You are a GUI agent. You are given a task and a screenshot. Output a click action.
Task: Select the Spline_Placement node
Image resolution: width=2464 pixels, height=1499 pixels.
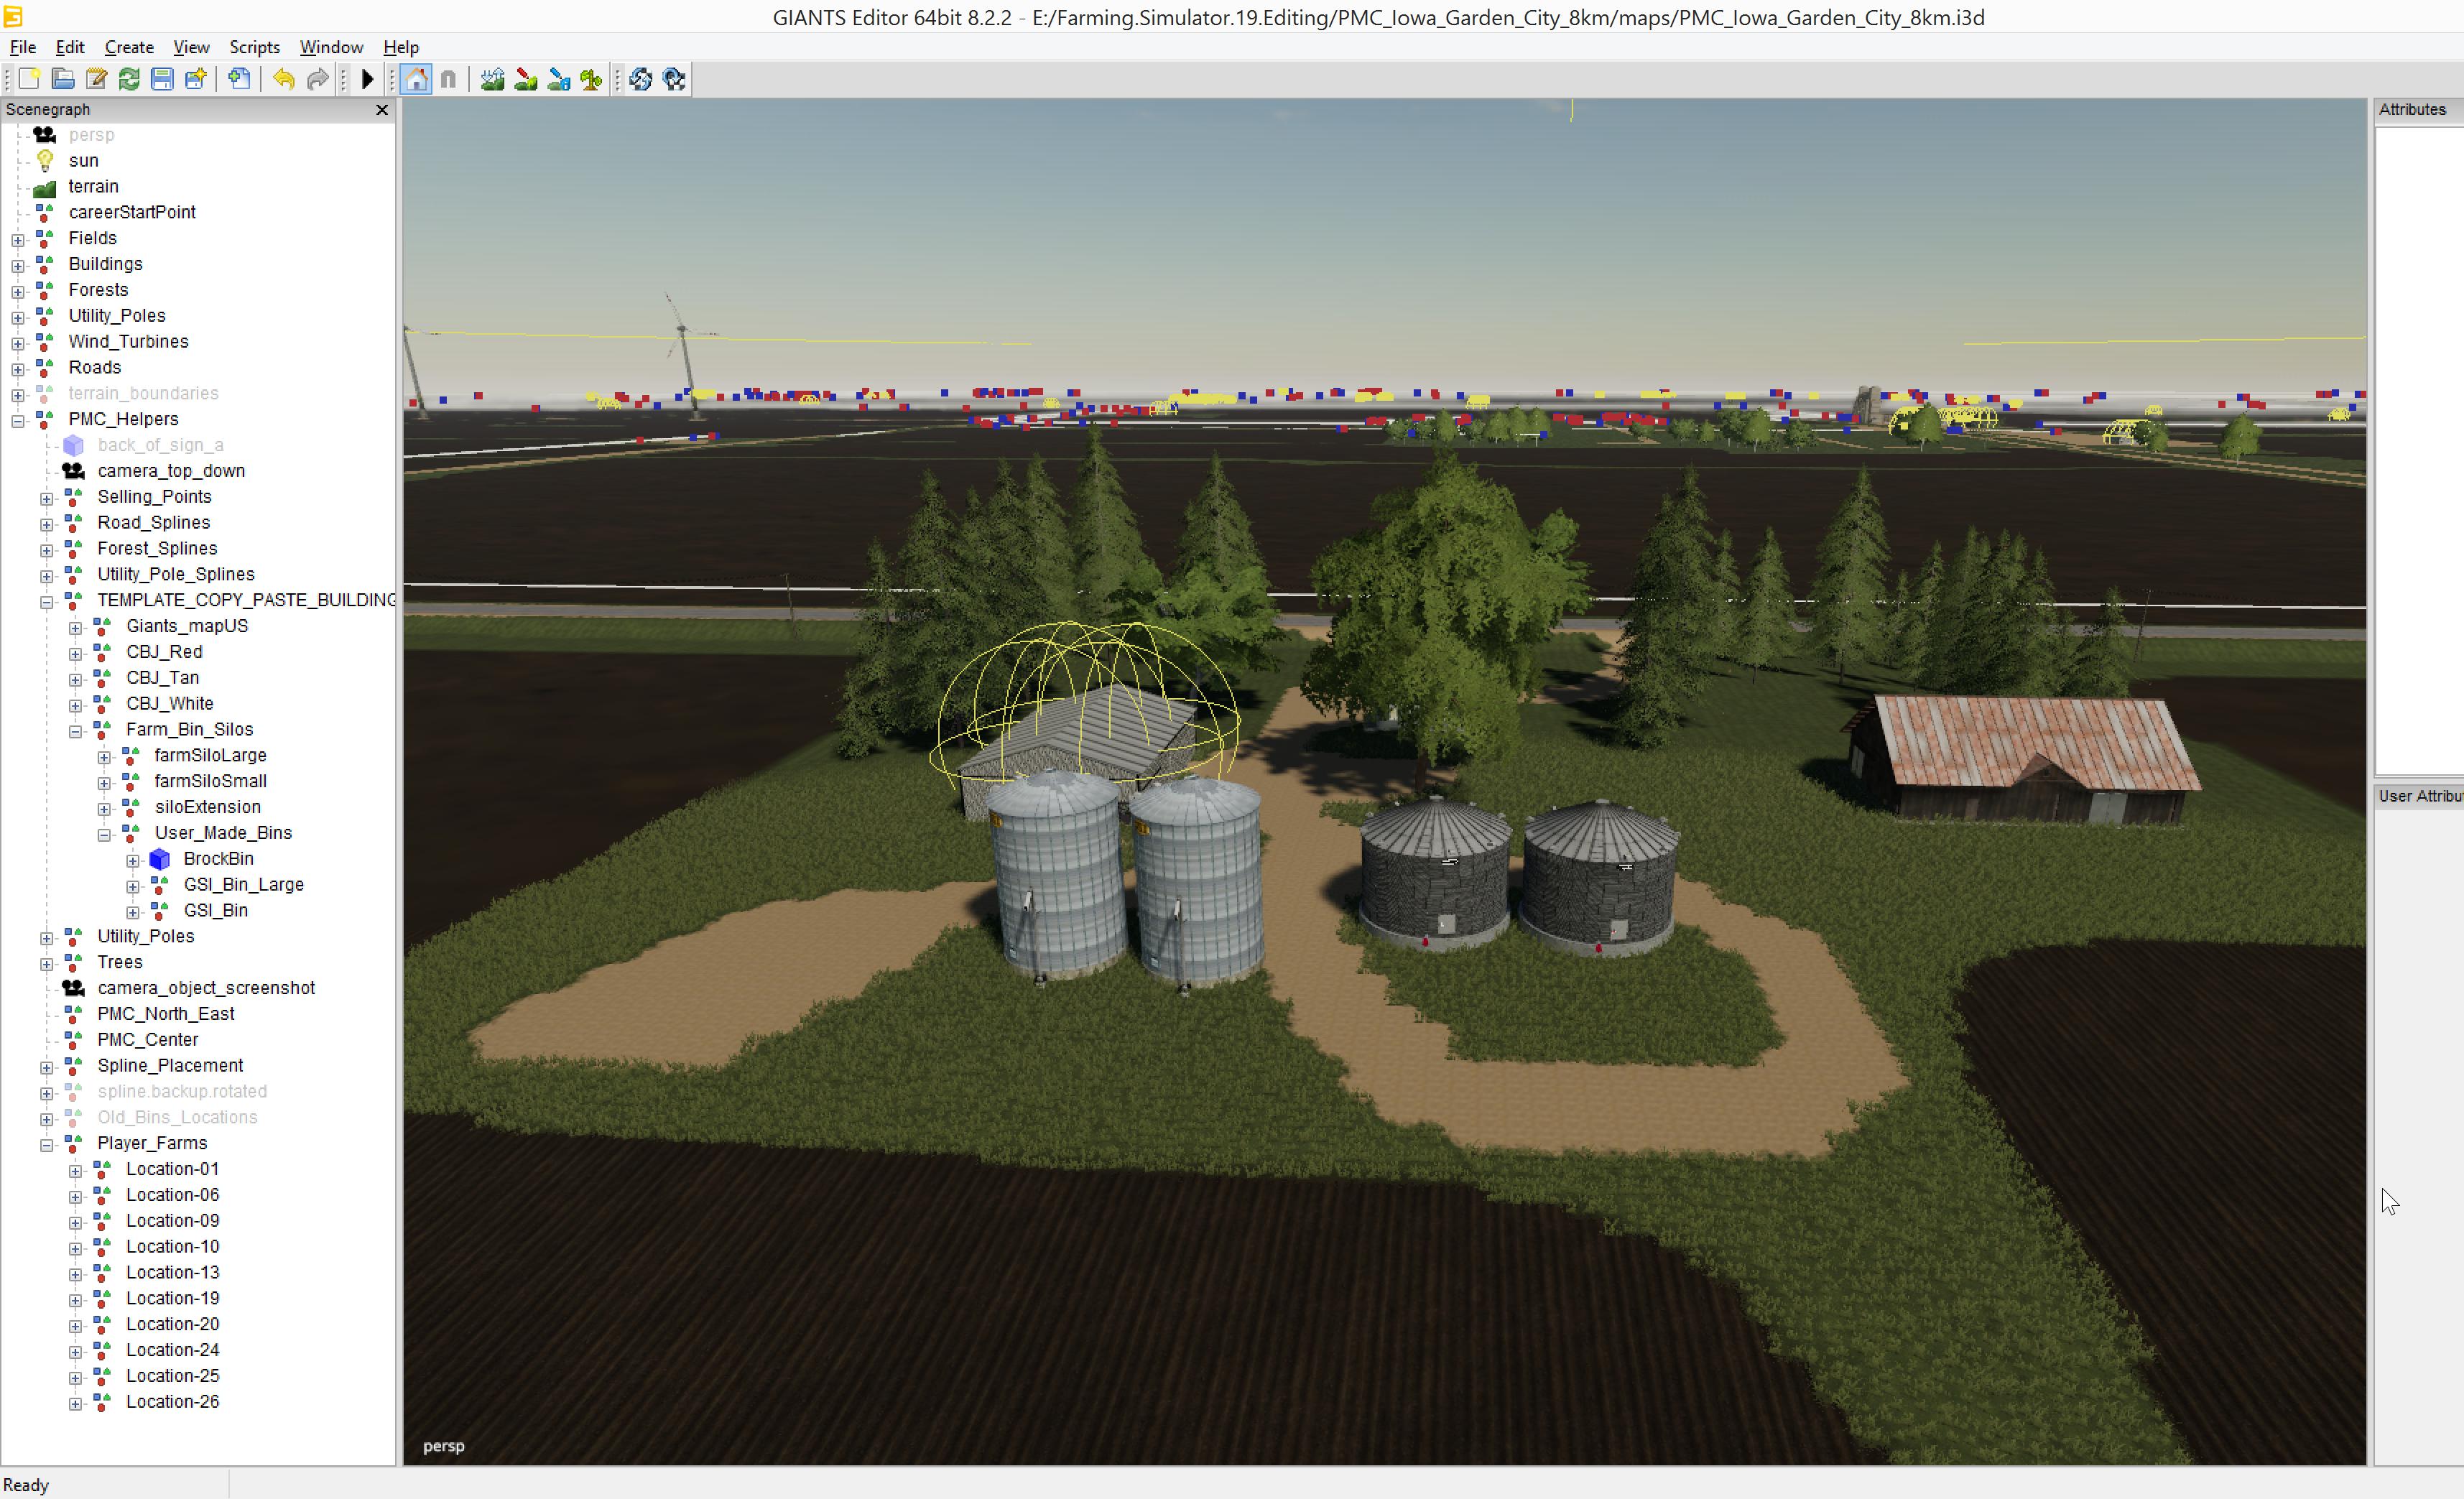[x=170, y=1065]
